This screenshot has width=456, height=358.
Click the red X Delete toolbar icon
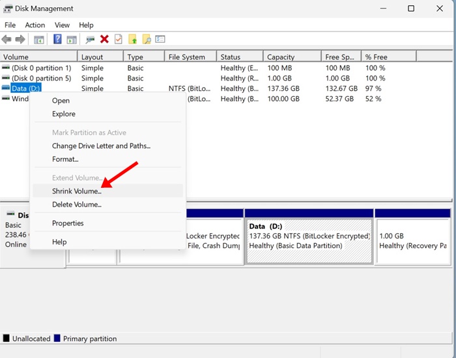104,39
